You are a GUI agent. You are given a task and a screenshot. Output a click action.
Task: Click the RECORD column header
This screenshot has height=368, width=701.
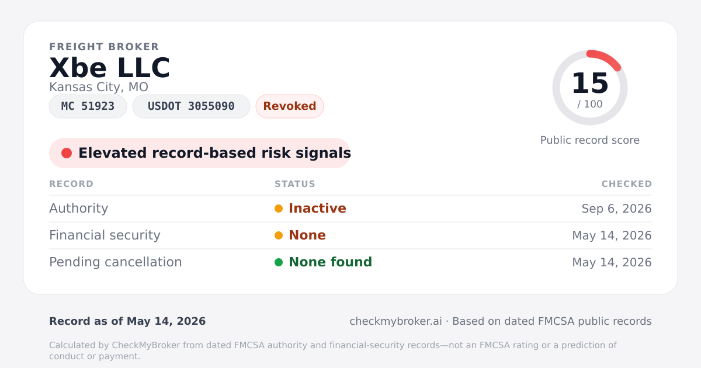pyautogui.click(x=71, y=184)
